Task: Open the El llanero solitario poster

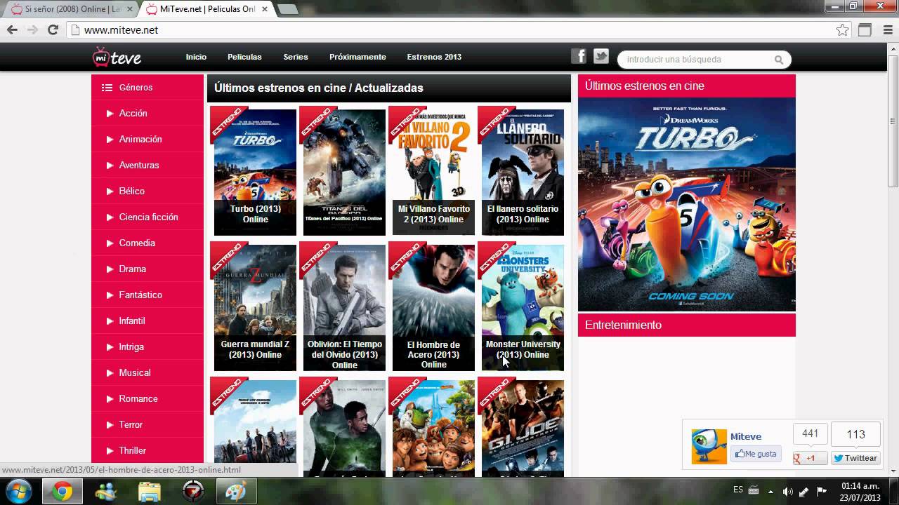Action: (x=523, y=172)
